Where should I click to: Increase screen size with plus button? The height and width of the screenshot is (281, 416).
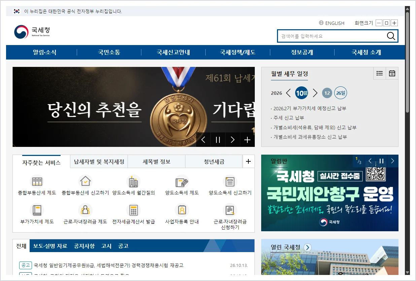point(394,23)
